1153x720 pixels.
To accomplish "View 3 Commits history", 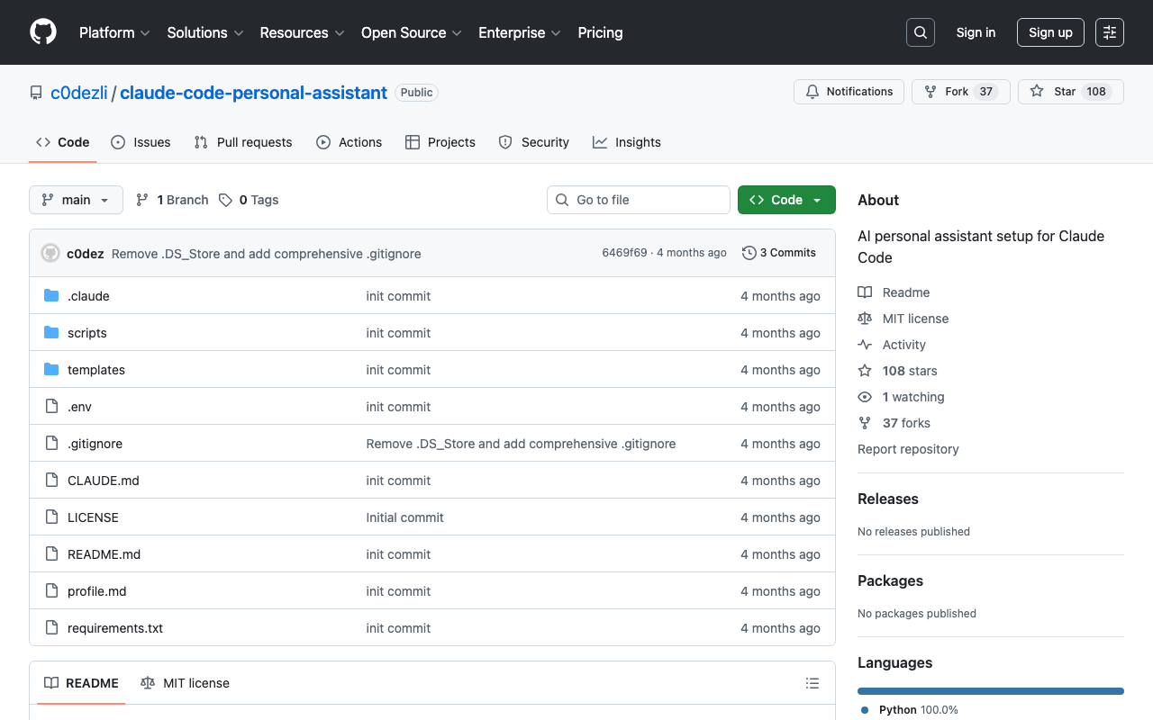I will pos(779,253).
